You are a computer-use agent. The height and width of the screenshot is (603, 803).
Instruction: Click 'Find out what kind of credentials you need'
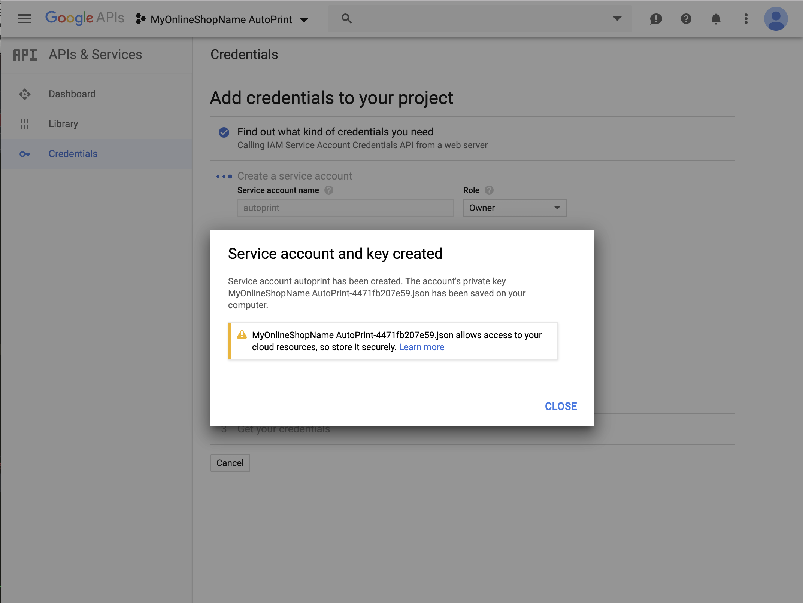click(335, 132)
